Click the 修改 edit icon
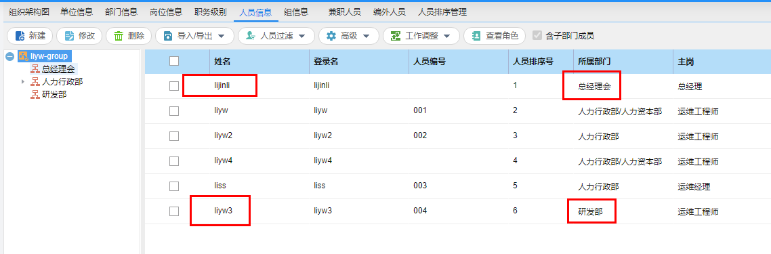Viewport: 771px width, 254px height. [70, 36]
